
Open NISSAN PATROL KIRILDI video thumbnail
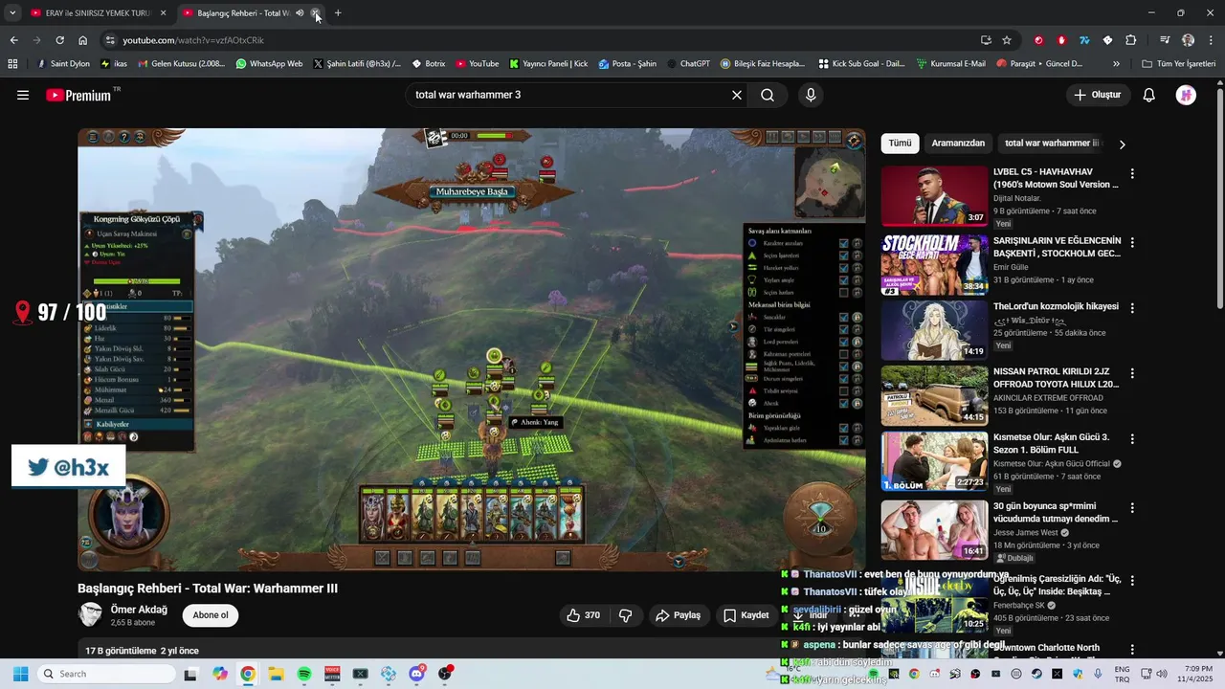pyautogui.click(x=934, y=395)
